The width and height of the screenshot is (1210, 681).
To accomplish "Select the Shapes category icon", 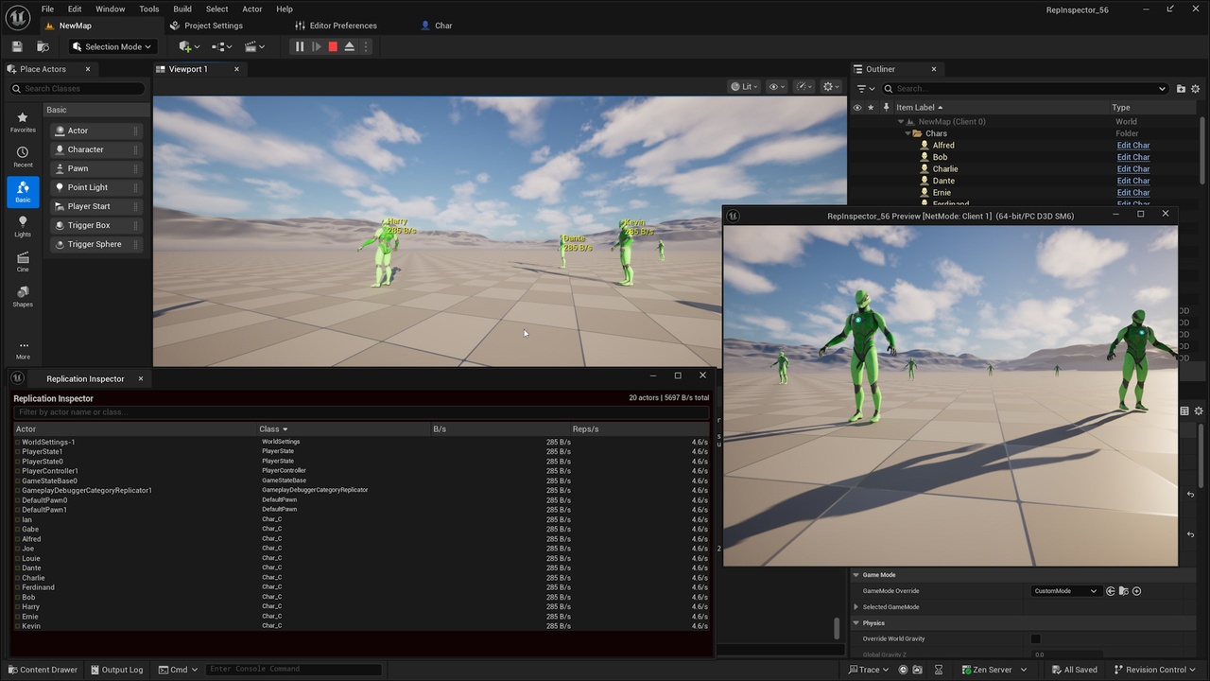I will point(23,296).
